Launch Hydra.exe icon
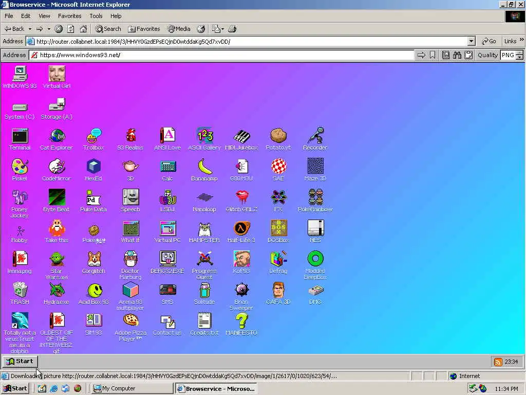526x395 pixels. 57,294
